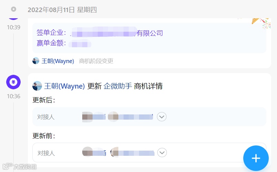Viewport: 277px width, 172px height.
Task: Click the 10:36 timeline timestamp
Action: click(14, 96)
